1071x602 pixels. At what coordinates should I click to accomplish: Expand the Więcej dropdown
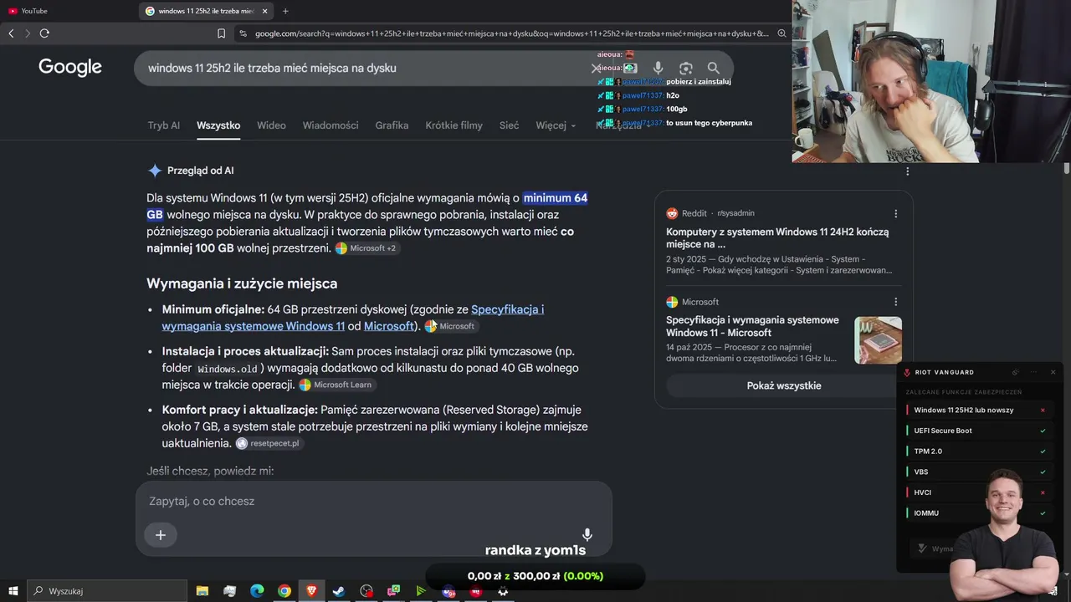click(x=556, y=125)
